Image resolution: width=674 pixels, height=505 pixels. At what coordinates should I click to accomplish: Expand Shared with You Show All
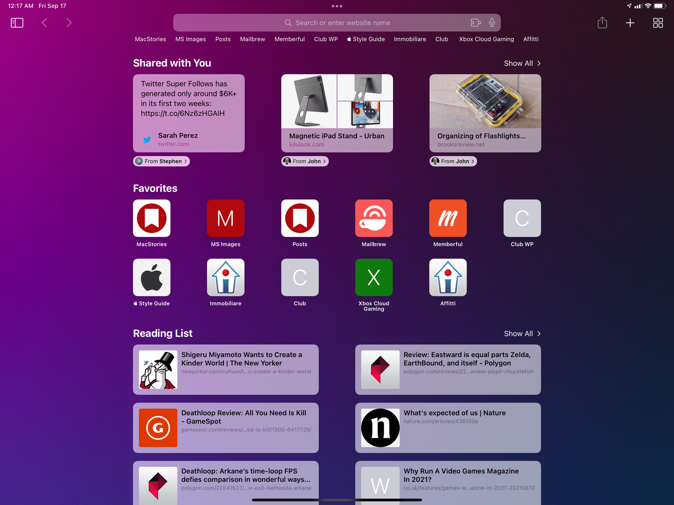[x=522, y=63]
